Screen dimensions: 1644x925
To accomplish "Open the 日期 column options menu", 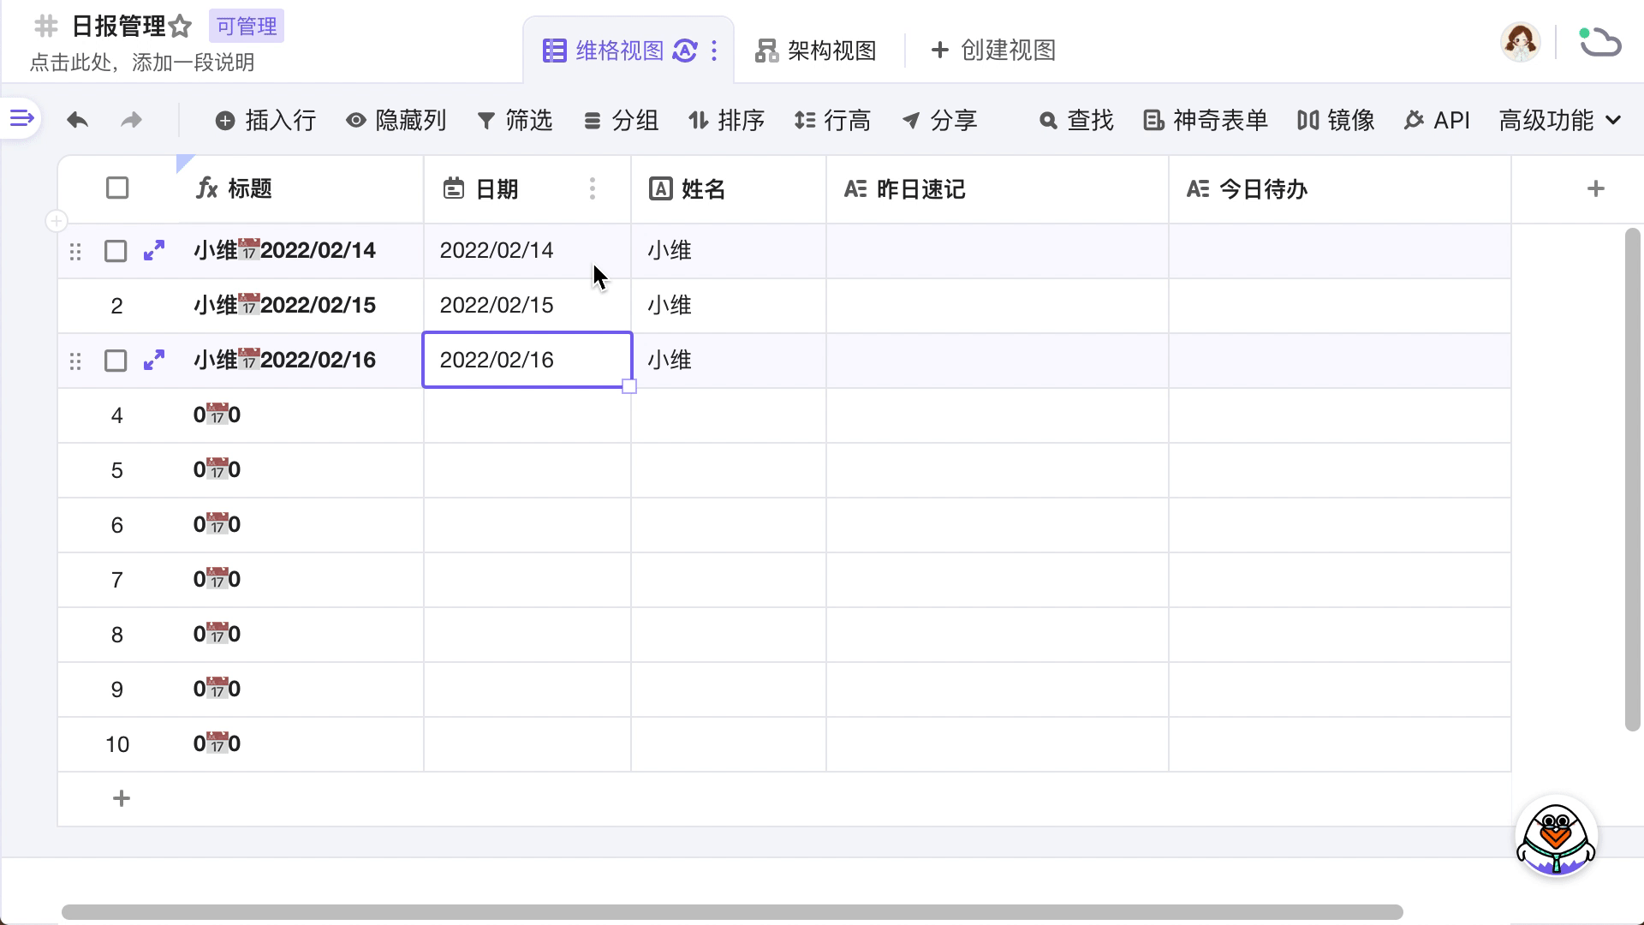I will [x=592, y=188].
